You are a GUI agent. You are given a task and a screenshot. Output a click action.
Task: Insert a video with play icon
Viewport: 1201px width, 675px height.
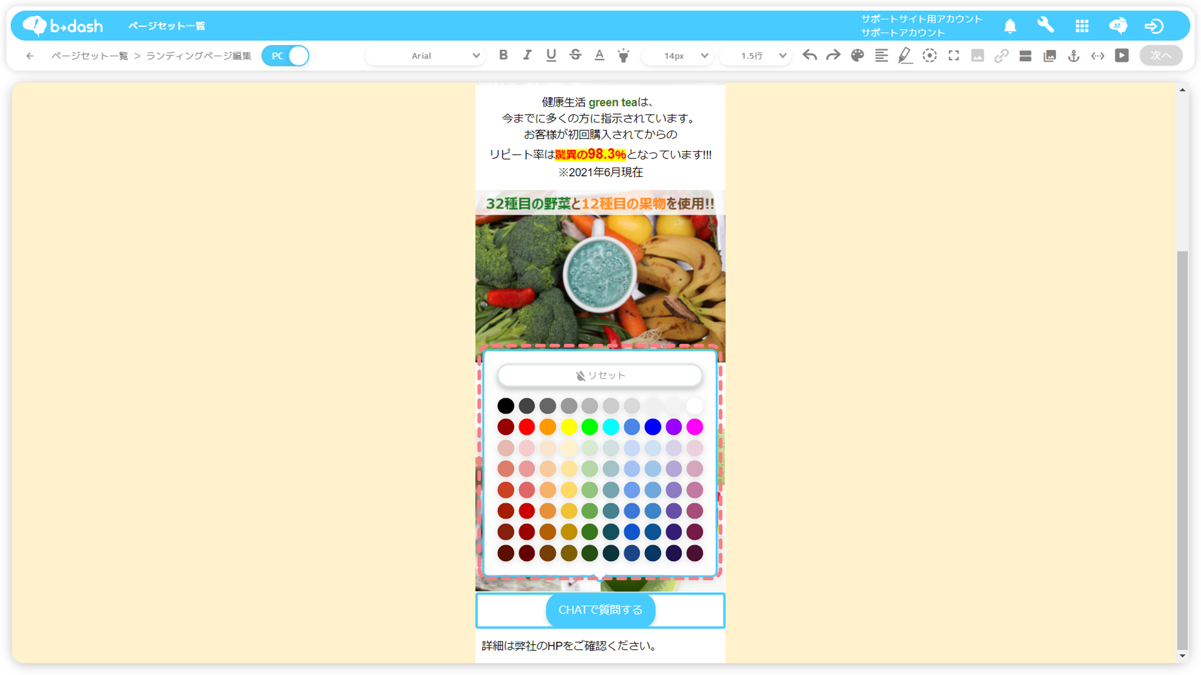pyautogui.click(x=1122, y=56)
